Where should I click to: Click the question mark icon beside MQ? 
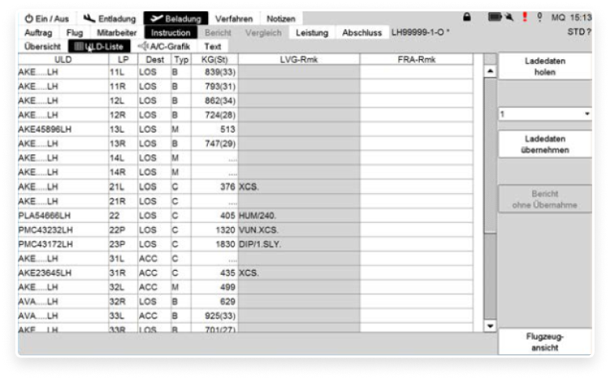pyautogui.click(x=540, y=17)
